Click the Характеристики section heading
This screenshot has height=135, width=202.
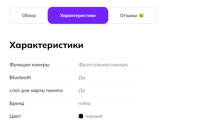click(46, 45)
